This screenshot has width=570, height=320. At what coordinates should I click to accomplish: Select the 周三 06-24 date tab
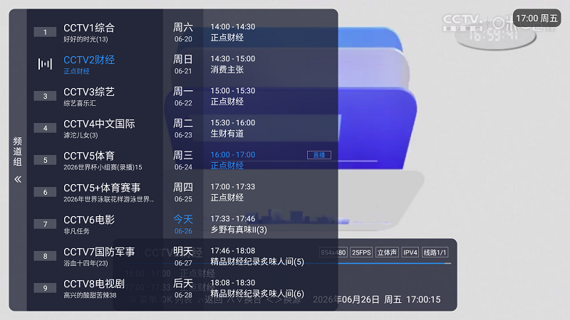(183, 160)
